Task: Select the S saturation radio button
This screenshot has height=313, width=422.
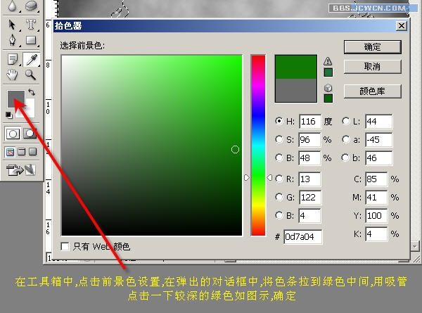Action: (279, 139)
